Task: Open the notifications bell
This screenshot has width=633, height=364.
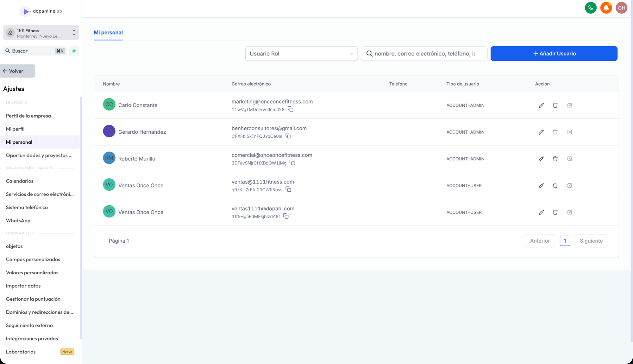Action: (606, 8)
